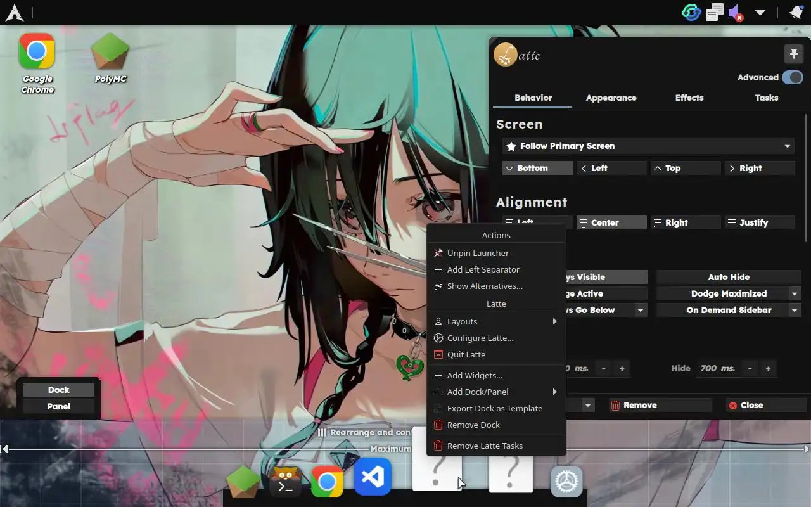811x507 pixels.
Task: Switch to Effects tab
Action: pos(689,98)
